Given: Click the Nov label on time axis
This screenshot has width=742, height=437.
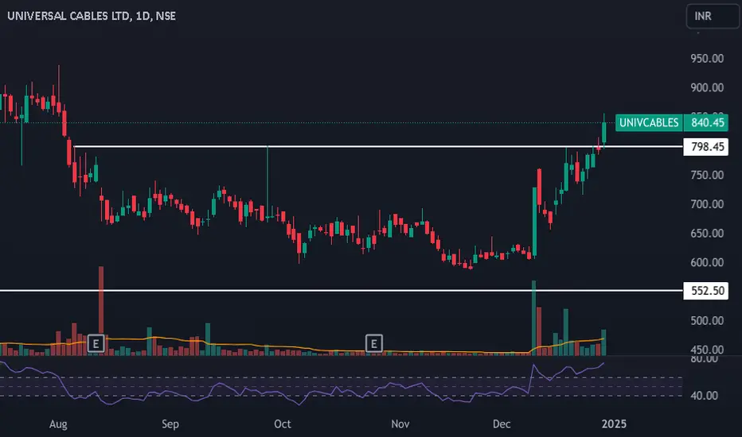Looking at the screenshot, I should click(400, 424).
